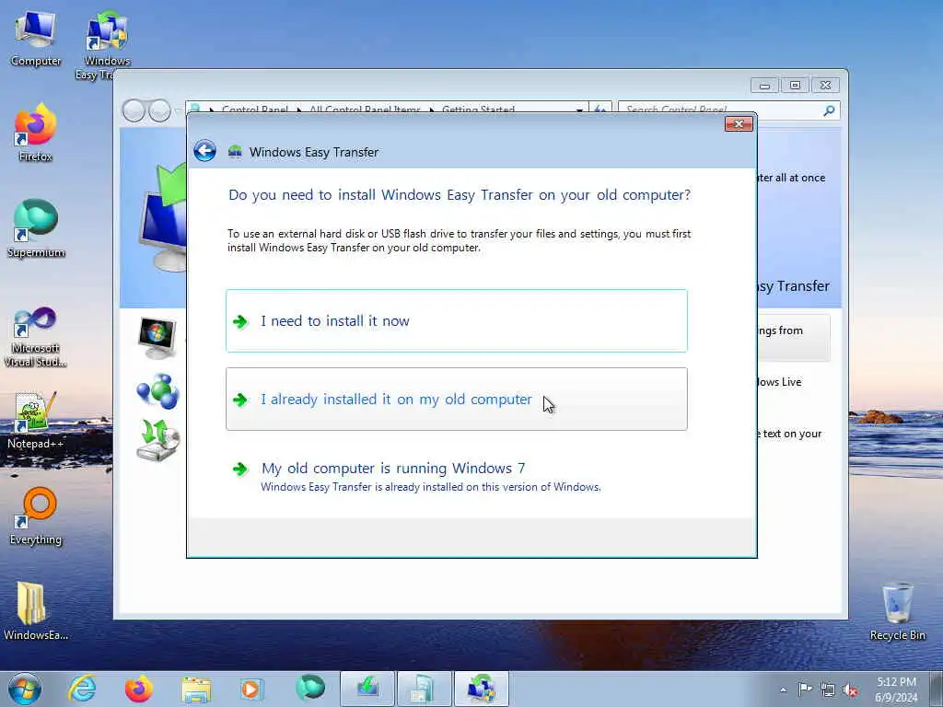Screen dimensions: 943x707
Task: Choose 'I need to install it now'
Action: (x=457, y=320)
